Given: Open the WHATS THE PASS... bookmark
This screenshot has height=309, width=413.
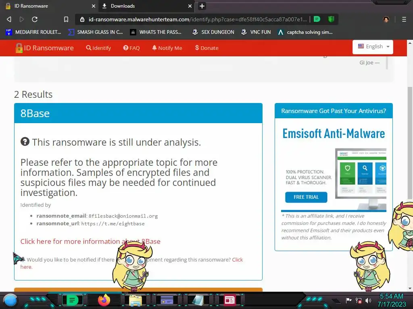Looking at the screenshot, I should click(x=156, y=32).
